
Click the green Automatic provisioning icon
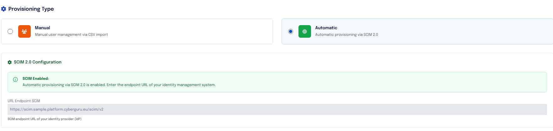(304, 31)
